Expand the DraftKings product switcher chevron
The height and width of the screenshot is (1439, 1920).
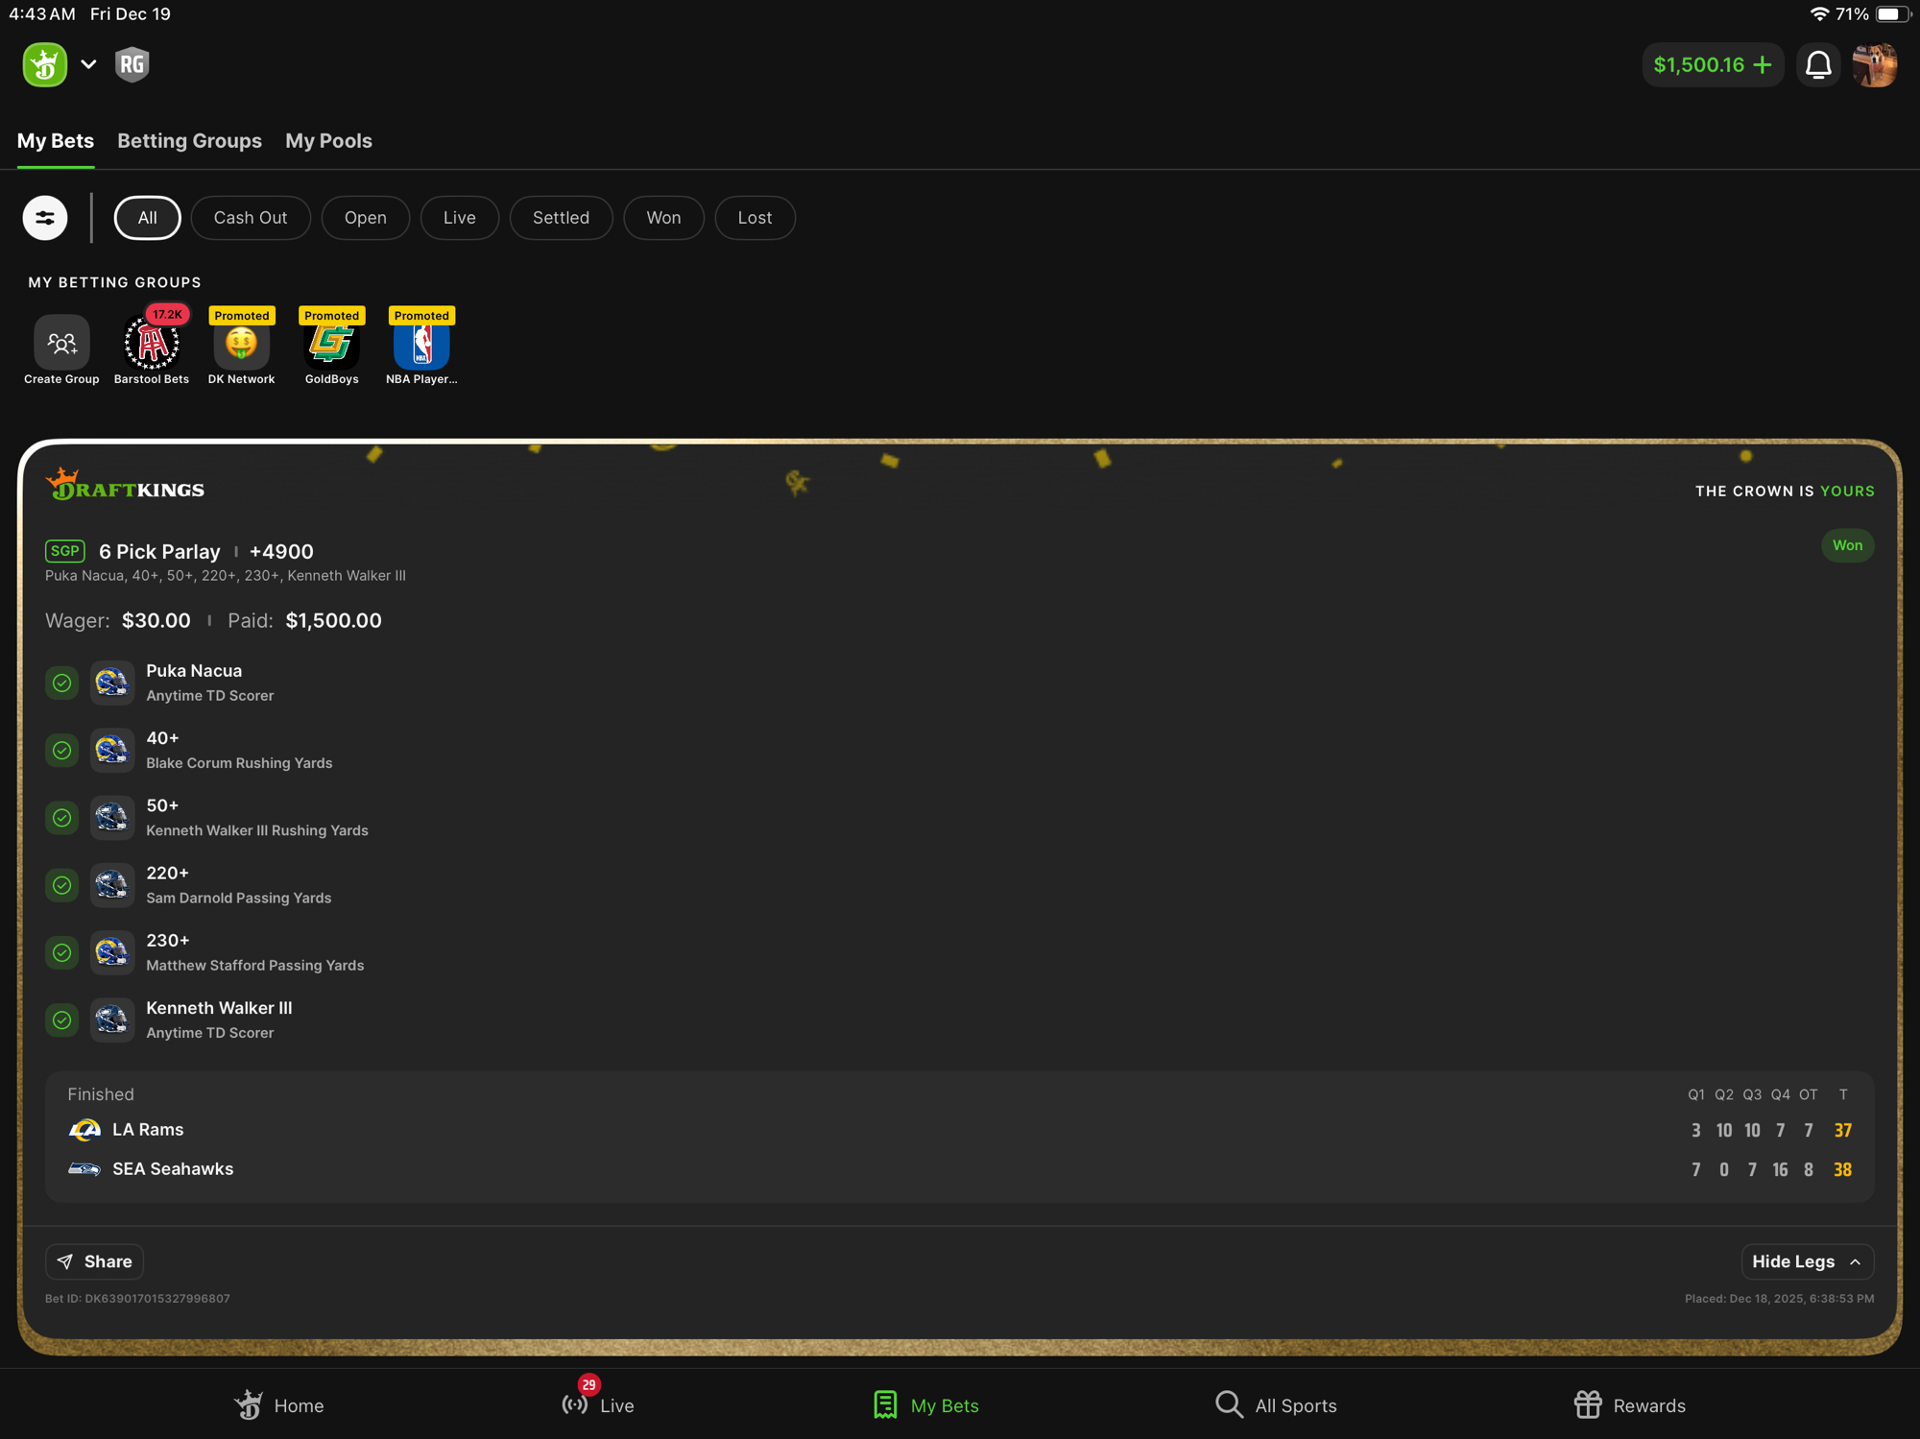pyautogui.click(x=88, y=64)
